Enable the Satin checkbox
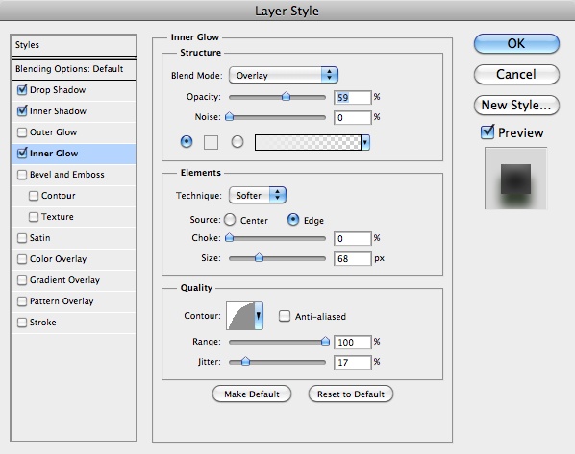 [22, 238]
